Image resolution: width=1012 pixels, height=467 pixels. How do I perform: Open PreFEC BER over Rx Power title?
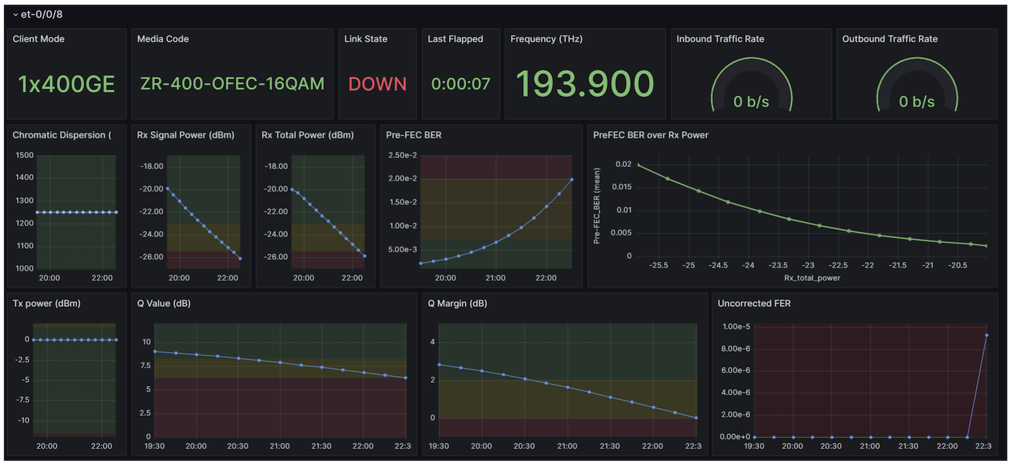coord(651,135)
